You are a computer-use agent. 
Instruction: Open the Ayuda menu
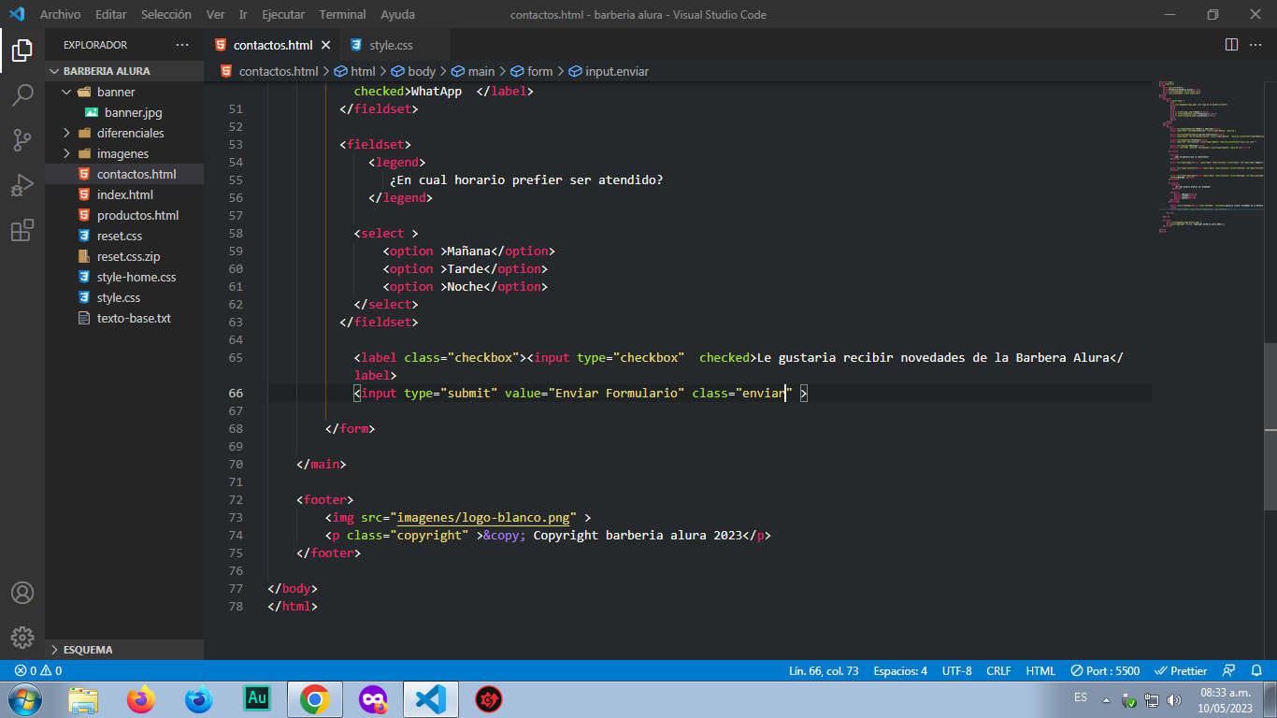click(398, 14)
